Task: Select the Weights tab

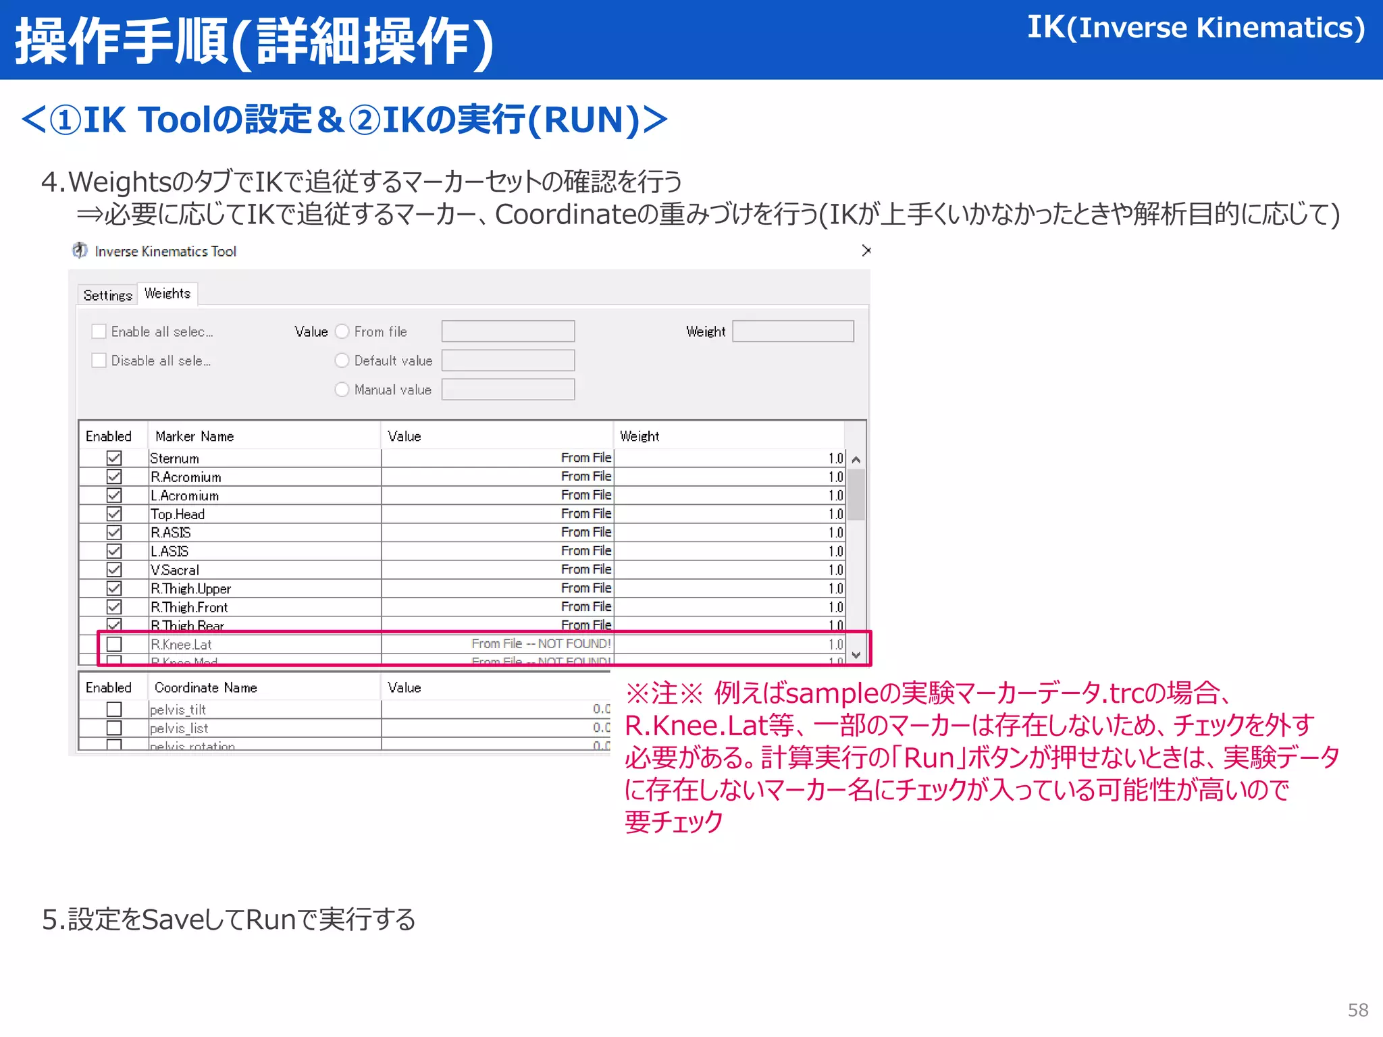Action: pos(167,294)
